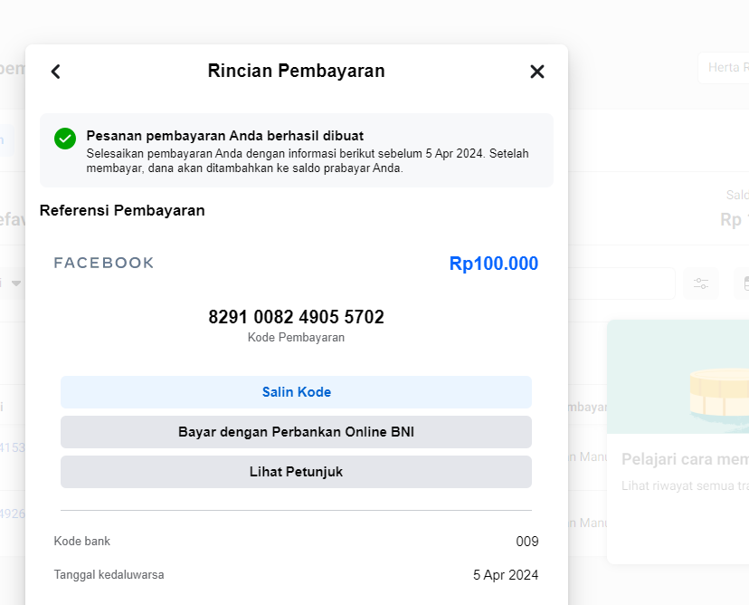Expand the dropdown arrow at the left edge

[15, 283]
